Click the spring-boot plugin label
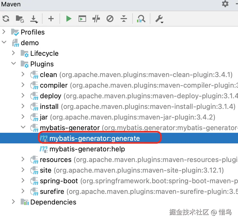Image resolution: width=238 pixels, height=222 pixels. (59, 181)
